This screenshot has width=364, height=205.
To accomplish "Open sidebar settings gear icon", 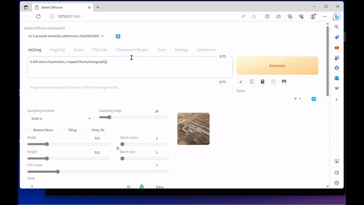I will point(337,183).
